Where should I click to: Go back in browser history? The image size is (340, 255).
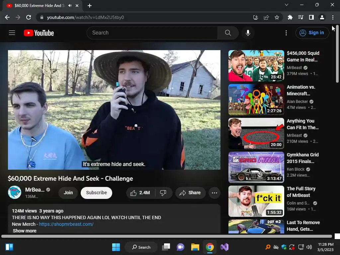(7, 17)
